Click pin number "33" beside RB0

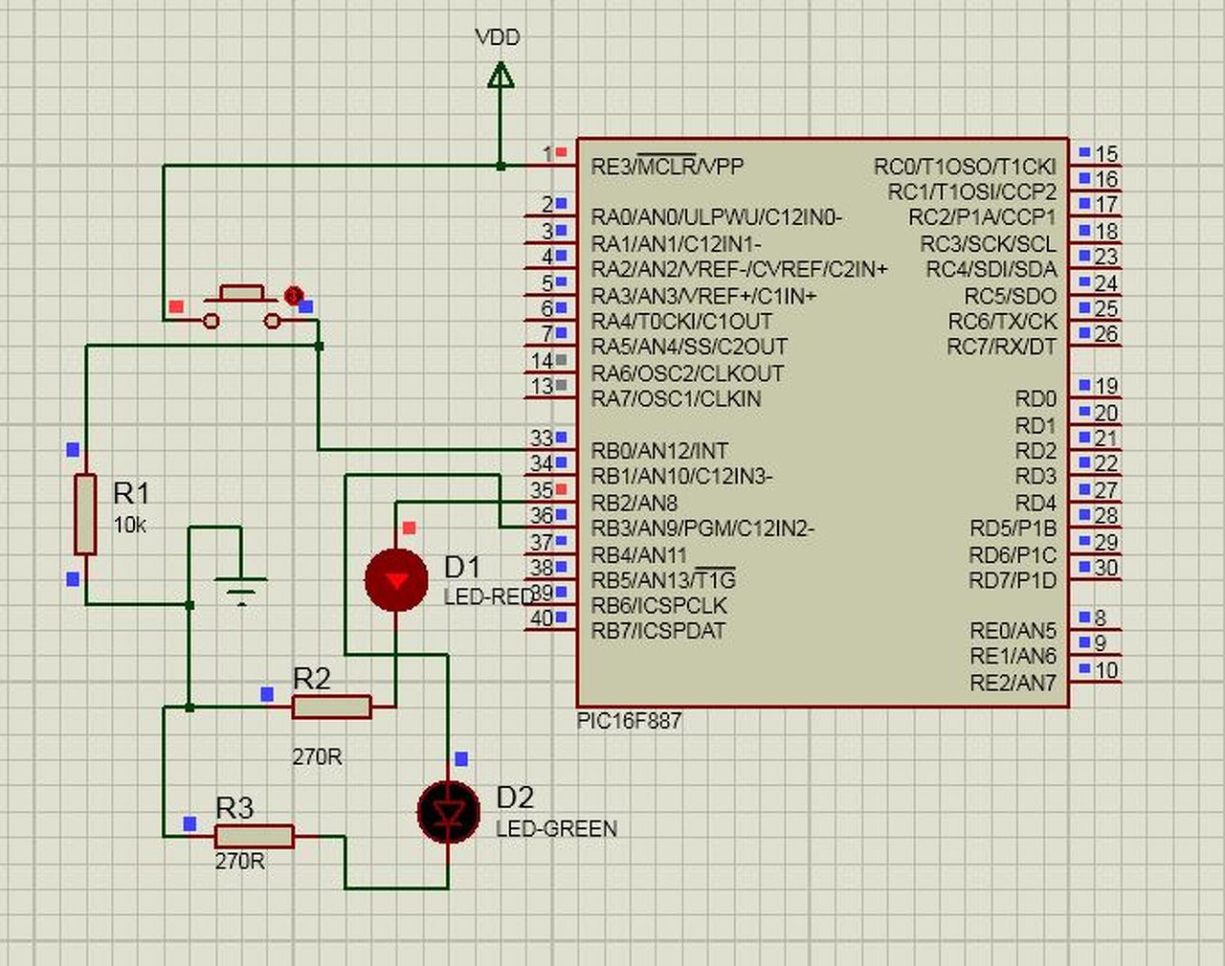(542, 438)
